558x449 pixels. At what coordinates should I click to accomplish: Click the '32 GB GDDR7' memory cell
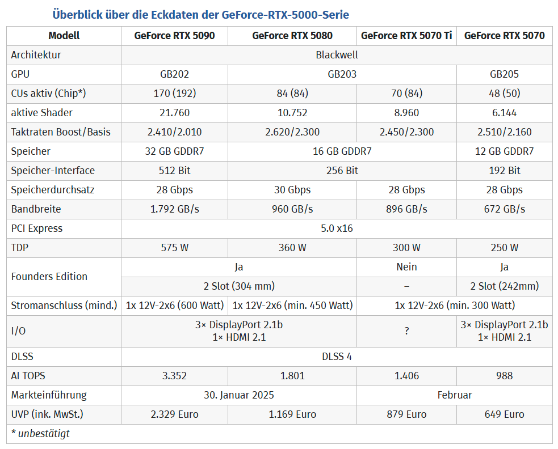click(174, 151)
